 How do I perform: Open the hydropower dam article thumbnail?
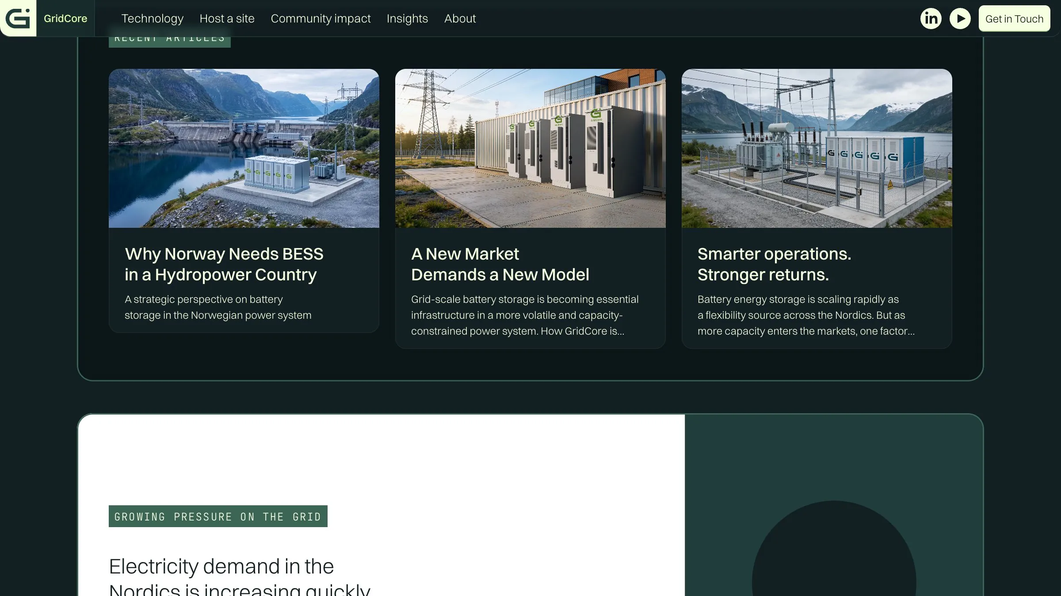[x=244, y=148]
